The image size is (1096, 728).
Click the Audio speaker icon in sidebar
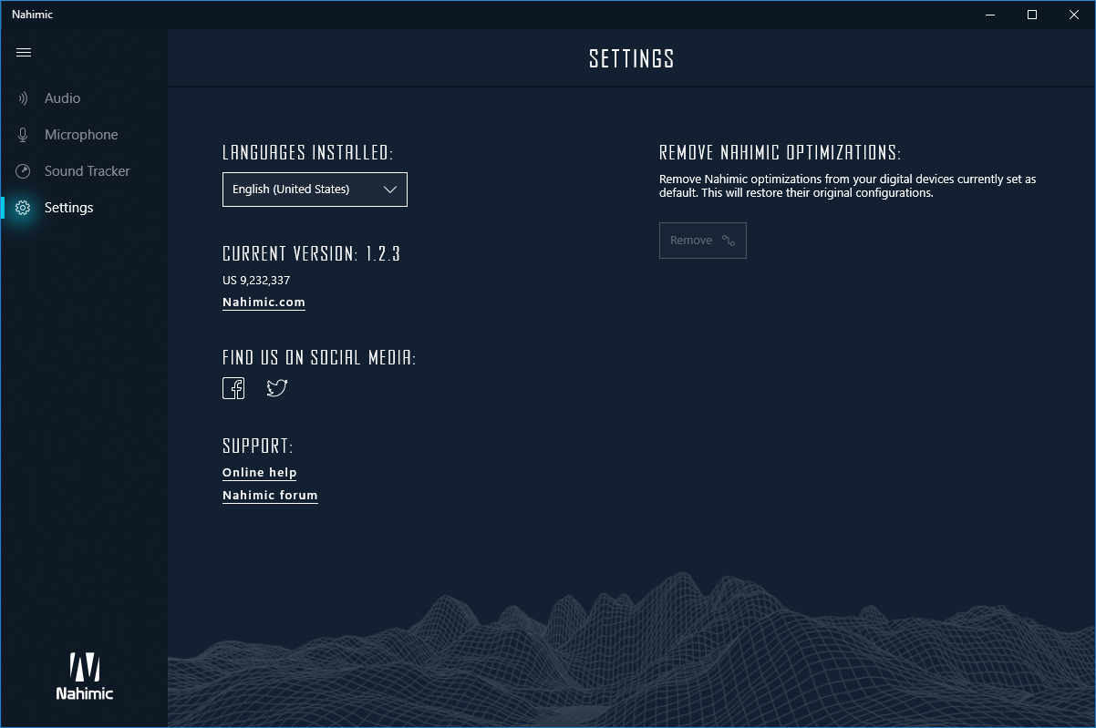coord(23,98)
